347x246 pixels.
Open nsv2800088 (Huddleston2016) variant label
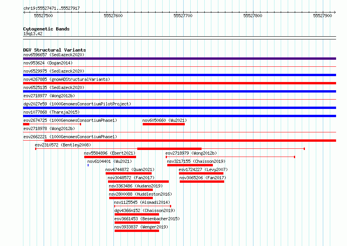point(140,194)
